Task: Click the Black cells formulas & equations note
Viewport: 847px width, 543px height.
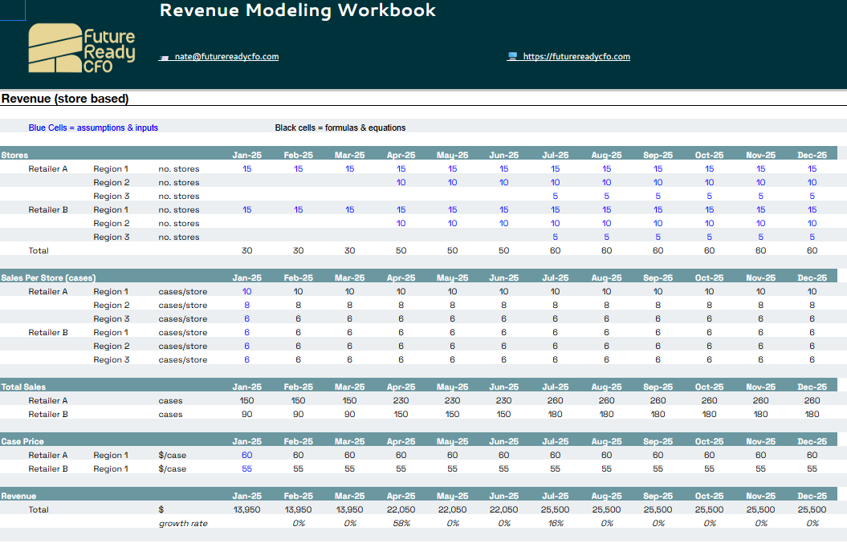Action: click(x=340, y=128)
